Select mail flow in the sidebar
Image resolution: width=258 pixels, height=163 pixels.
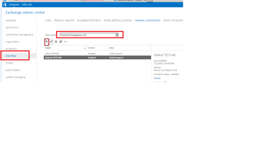point(11,56)
